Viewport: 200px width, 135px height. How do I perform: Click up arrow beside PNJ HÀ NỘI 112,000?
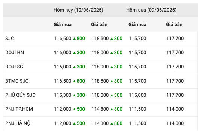(x=75, y=123)
